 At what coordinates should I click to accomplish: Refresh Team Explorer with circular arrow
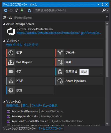point(29,11)
